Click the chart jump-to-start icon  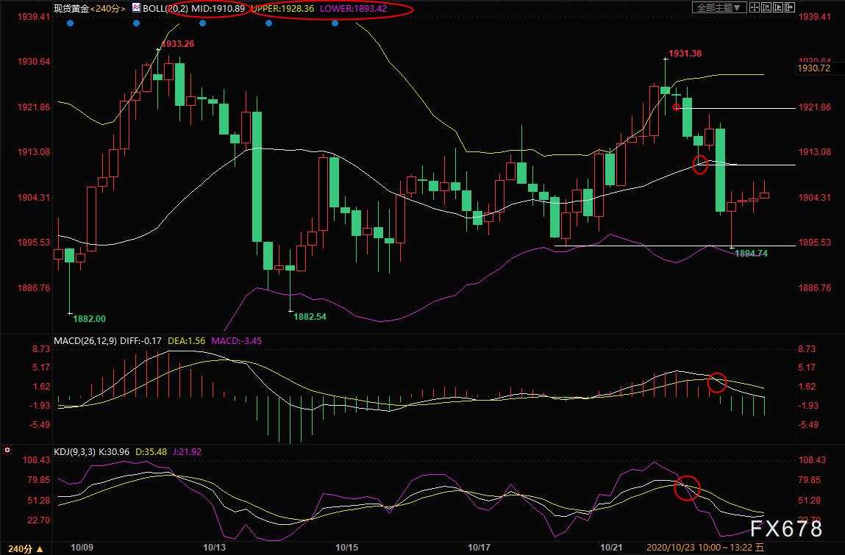pyautogui.click(x=766, y=7)
